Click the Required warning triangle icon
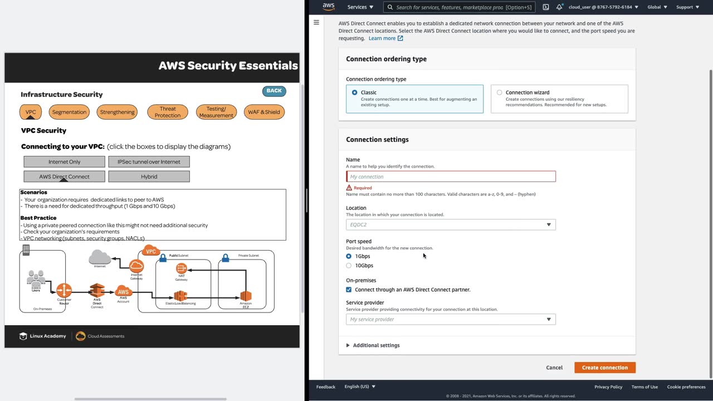Screen dimensions: 713x401 [349, 188]
